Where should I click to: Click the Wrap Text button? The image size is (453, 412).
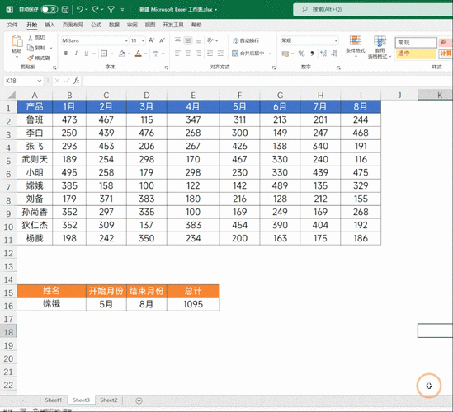tap(246, 40)
